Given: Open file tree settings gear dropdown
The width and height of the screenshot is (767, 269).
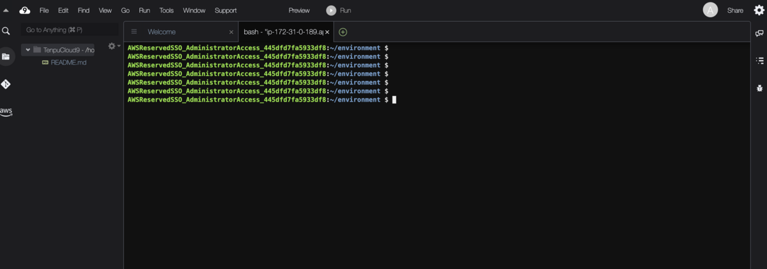Looking at the screenshot, I should click(x=113, y=46).
